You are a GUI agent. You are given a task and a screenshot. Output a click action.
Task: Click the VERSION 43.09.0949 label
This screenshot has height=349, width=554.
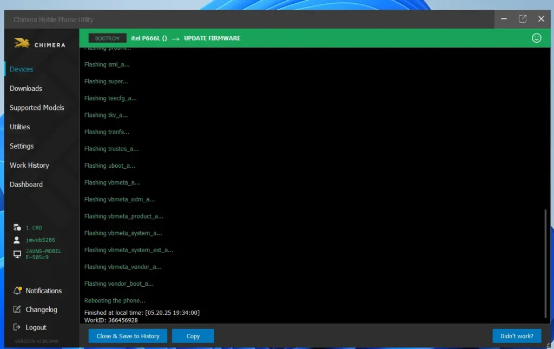[36, 341]
